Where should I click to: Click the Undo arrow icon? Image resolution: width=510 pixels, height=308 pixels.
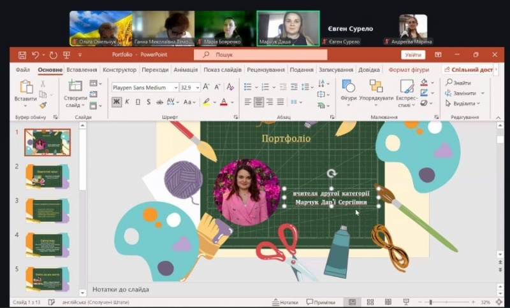click(x=35, y=55)
